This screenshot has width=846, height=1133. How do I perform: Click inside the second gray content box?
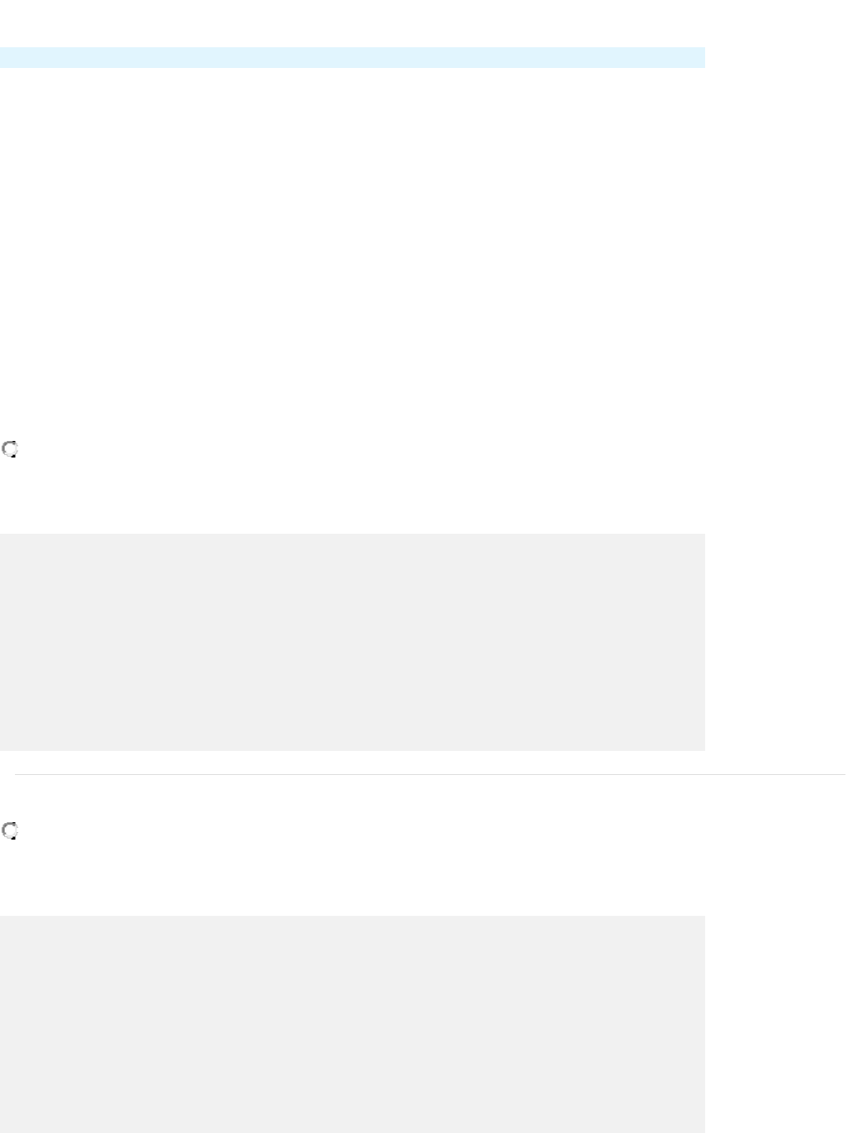pyautogui.click(x=352, y=1024)
